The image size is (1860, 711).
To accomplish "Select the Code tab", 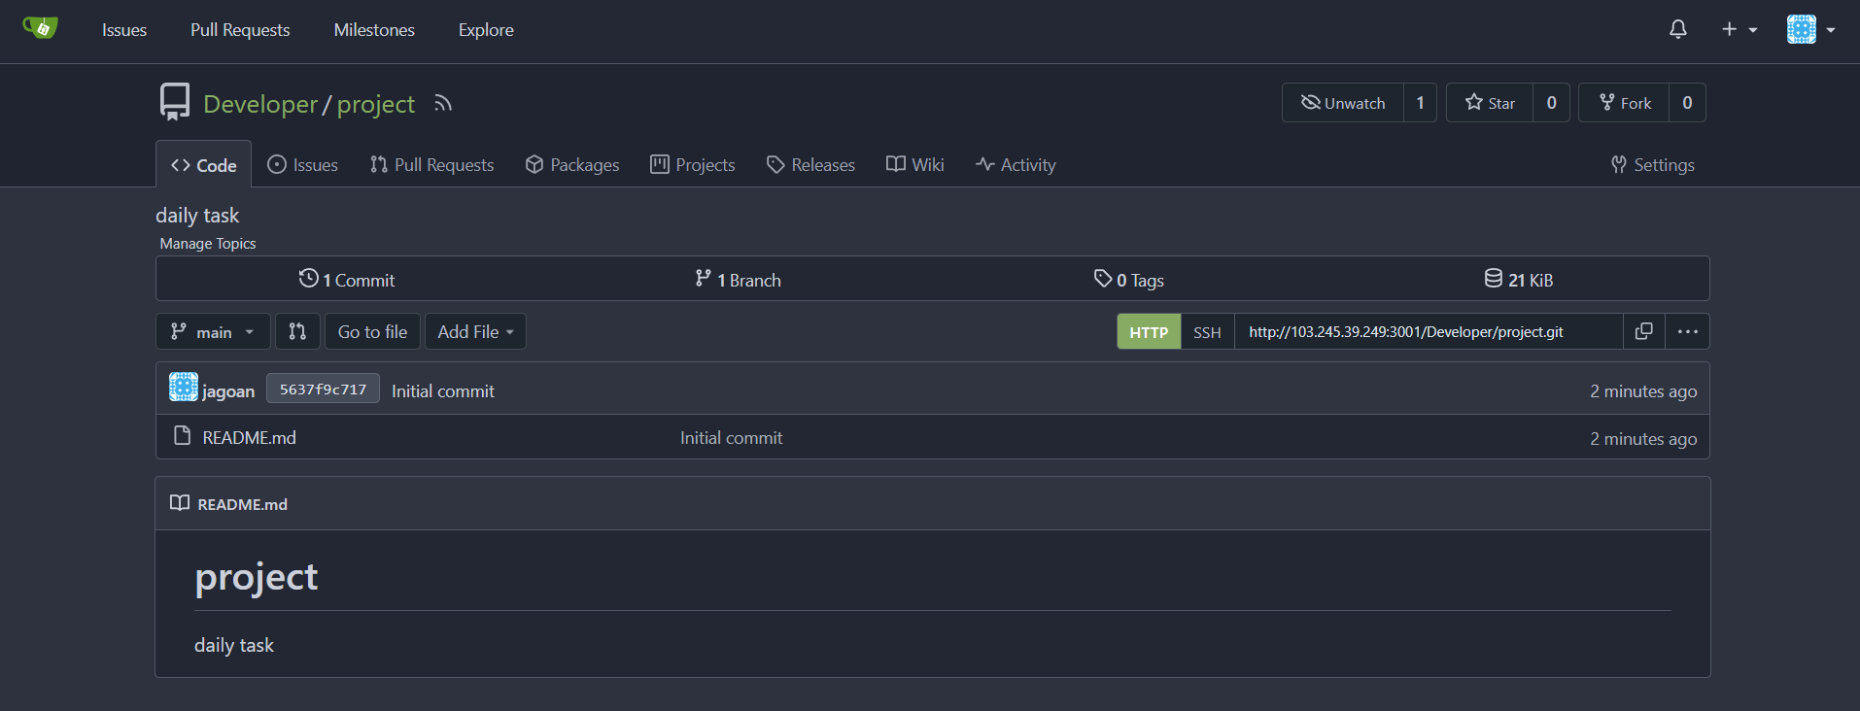I will [203, 165].
